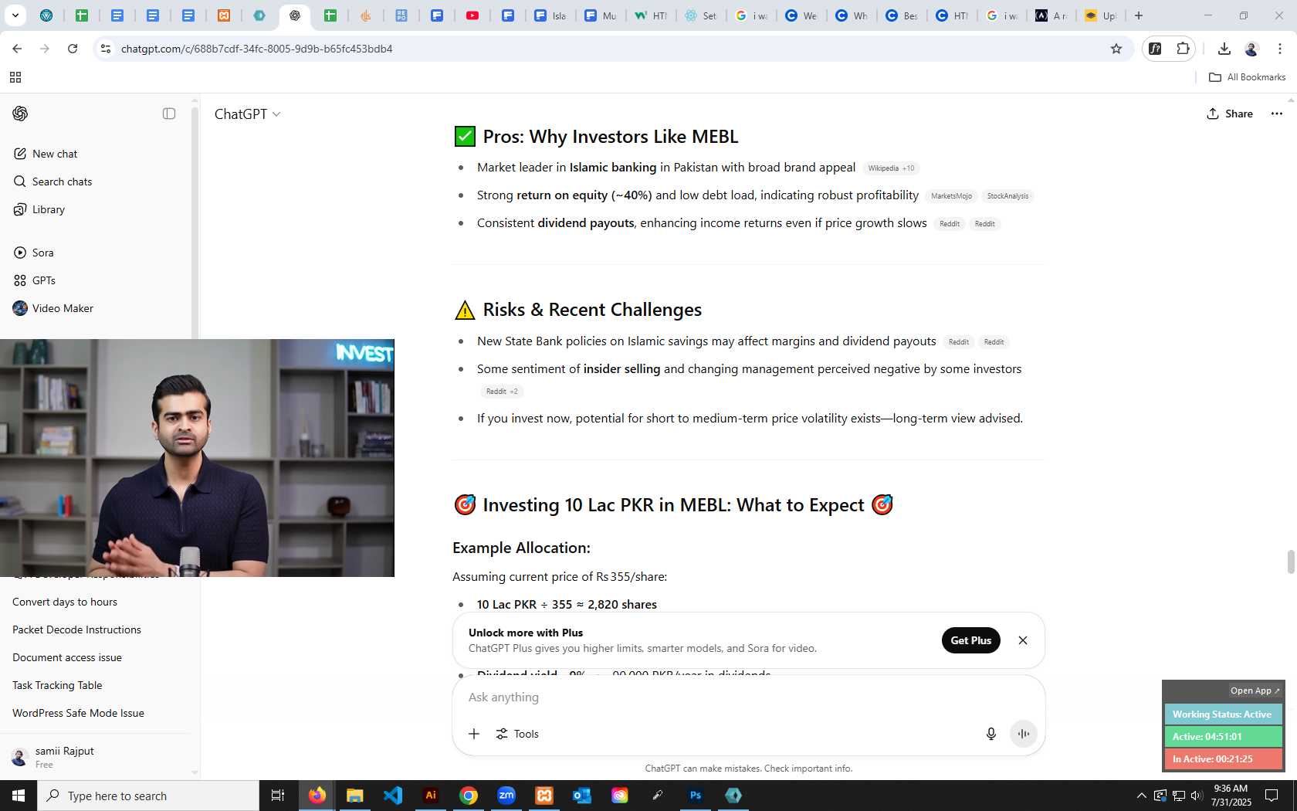Open the Tools menu in composer
The image size is (1297, 811).
pyautogui.click(x=517, y=734)
